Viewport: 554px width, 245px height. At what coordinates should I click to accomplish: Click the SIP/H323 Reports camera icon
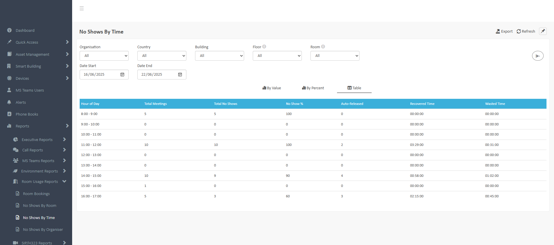coord(16,243)
